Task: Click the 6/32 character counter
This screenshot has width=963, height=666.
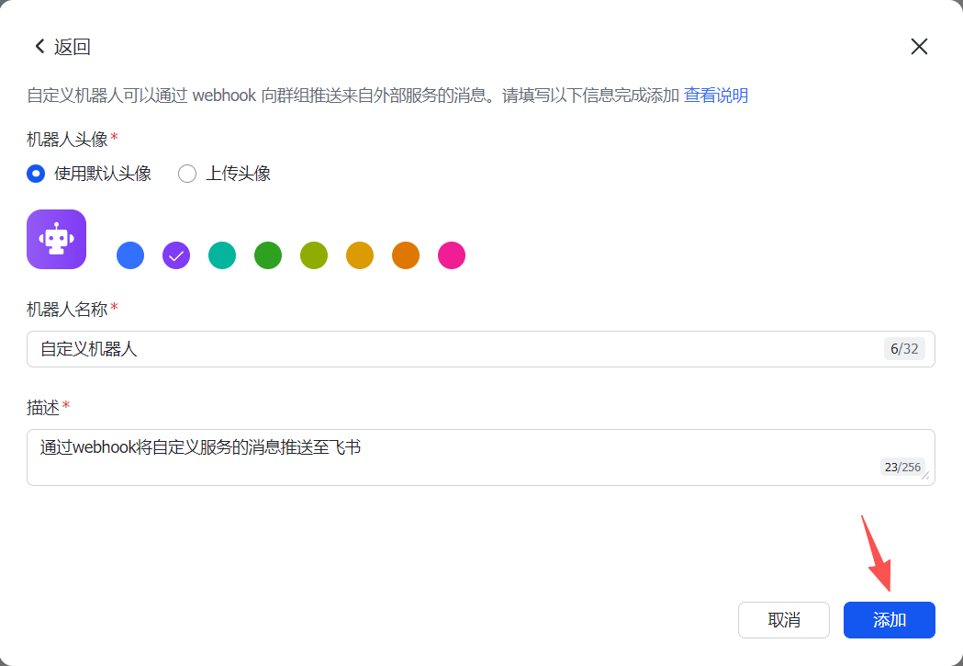Action: pos(904,349)
